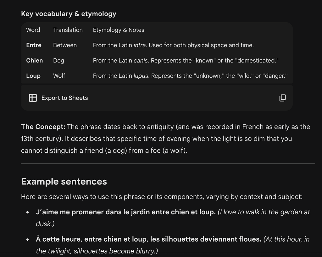Click the Export to Sheets table icon

coord(33,98)
